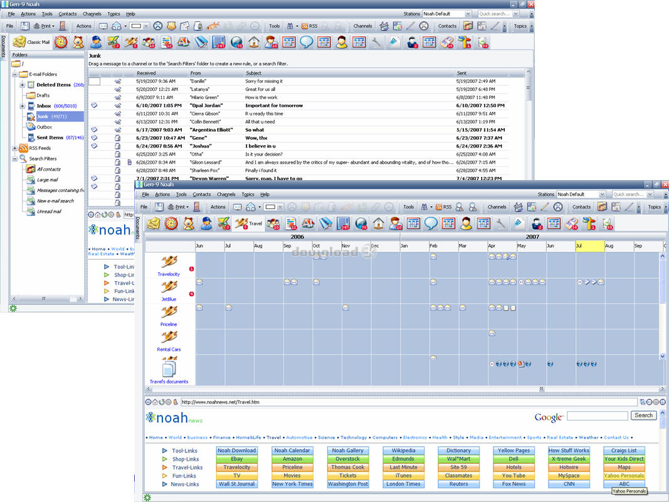Click the house icon in back window's tab row

254,42
